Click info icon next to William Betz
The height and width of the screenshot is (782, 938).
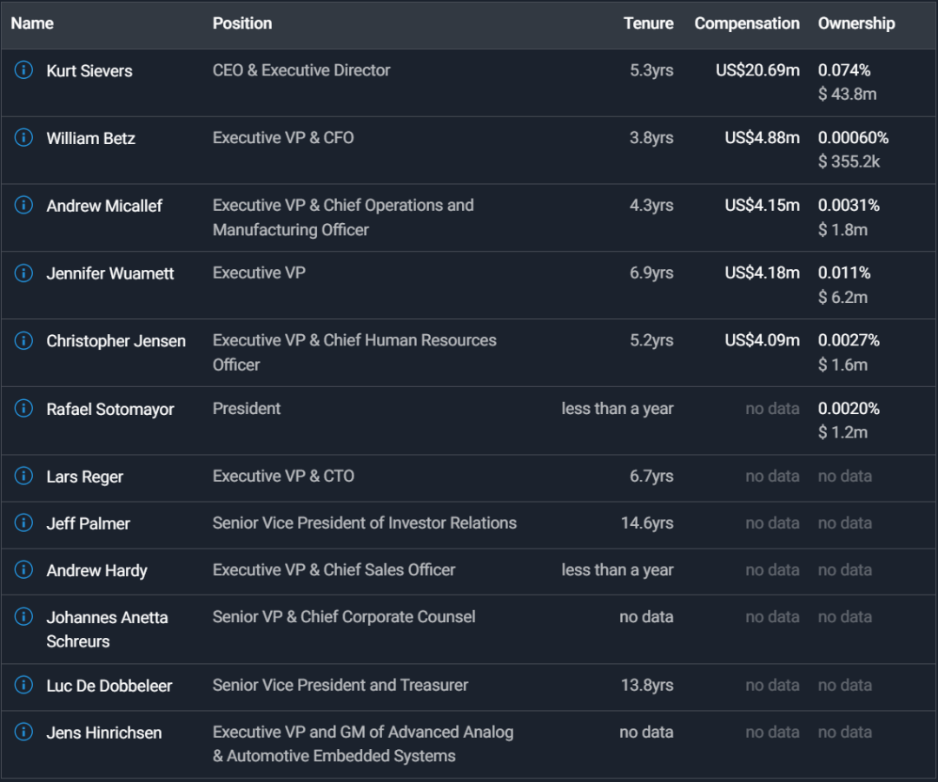[x=23, y=137]
